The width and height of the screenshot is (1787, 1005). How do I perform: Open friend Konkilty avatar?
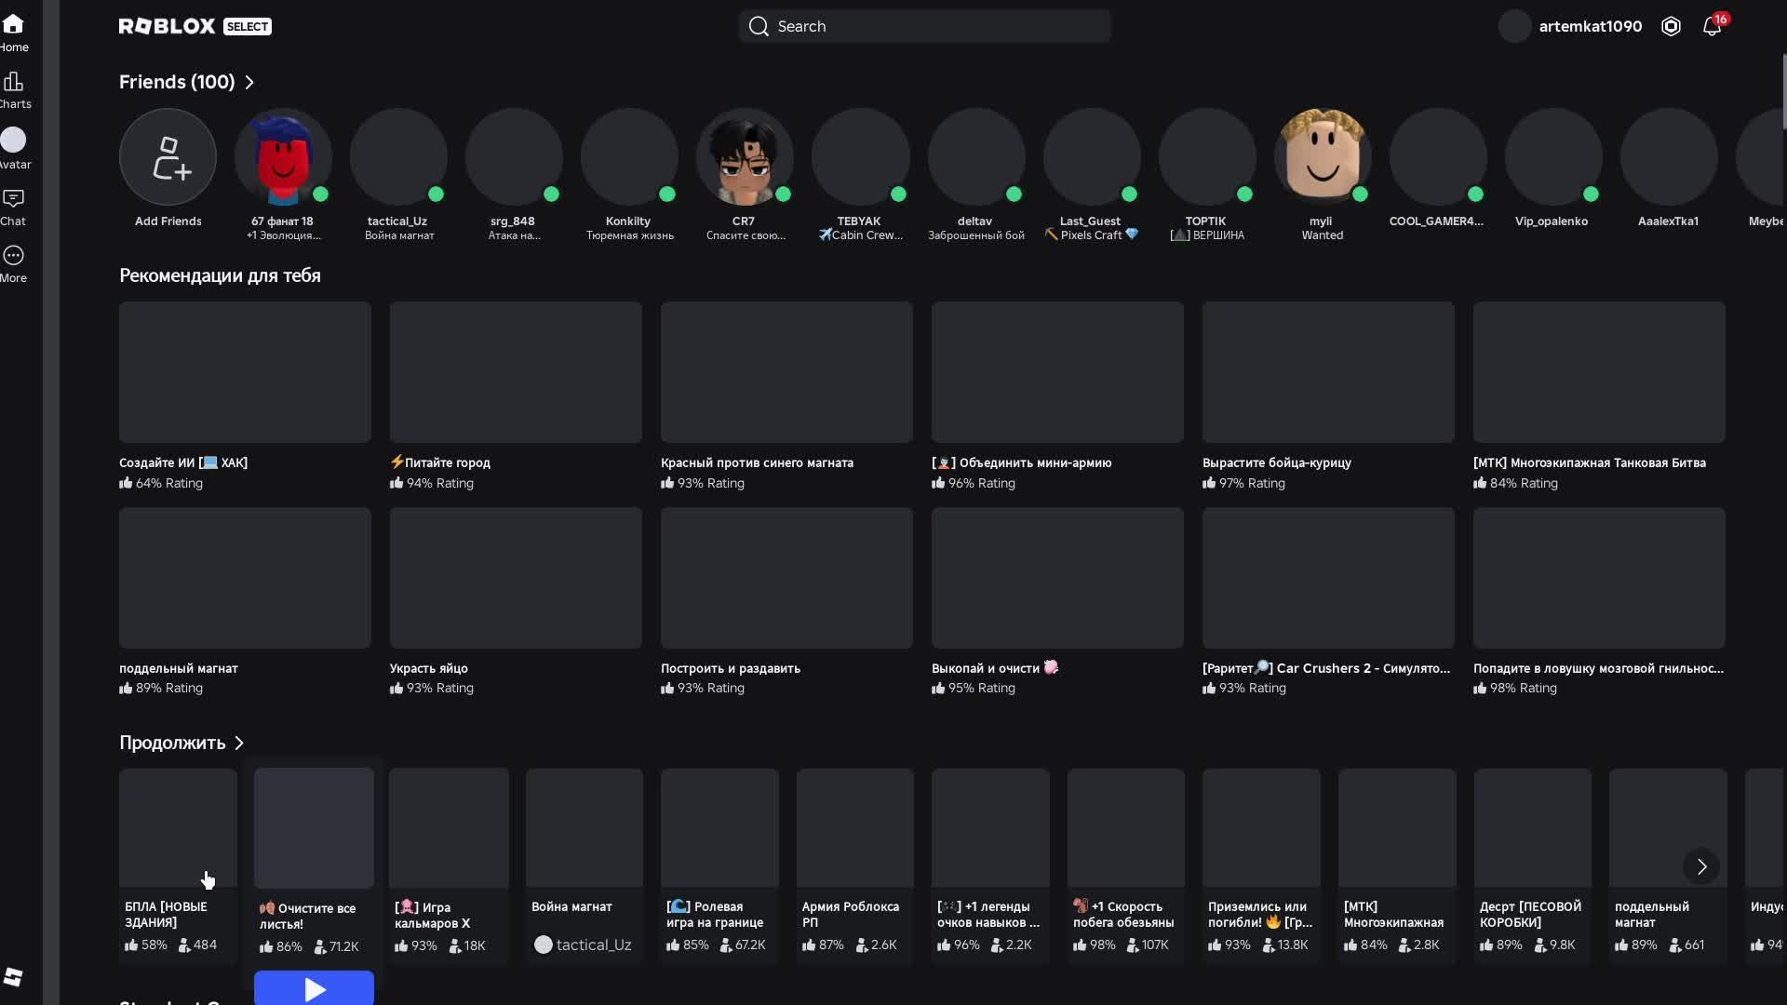pyautogui.click(x=629, y=157)
